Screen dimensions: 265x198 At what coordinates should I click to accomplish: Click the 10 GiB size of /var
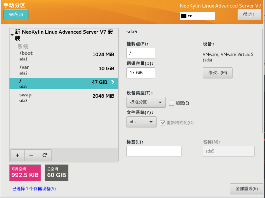coord(106,68)
